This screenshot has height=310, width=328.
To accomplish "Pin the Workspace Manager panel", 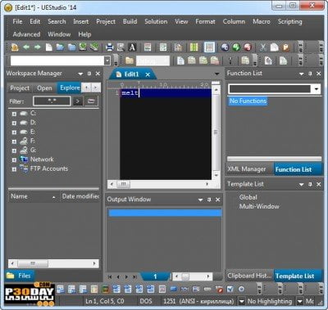I will click(89, 74).
